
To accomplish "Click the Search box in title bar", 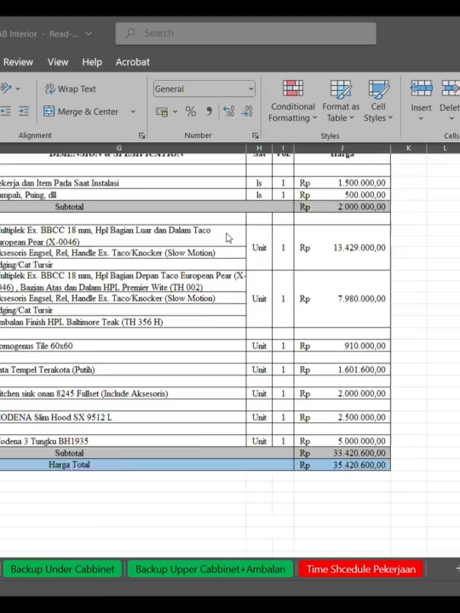I will [x=245, y=33].
